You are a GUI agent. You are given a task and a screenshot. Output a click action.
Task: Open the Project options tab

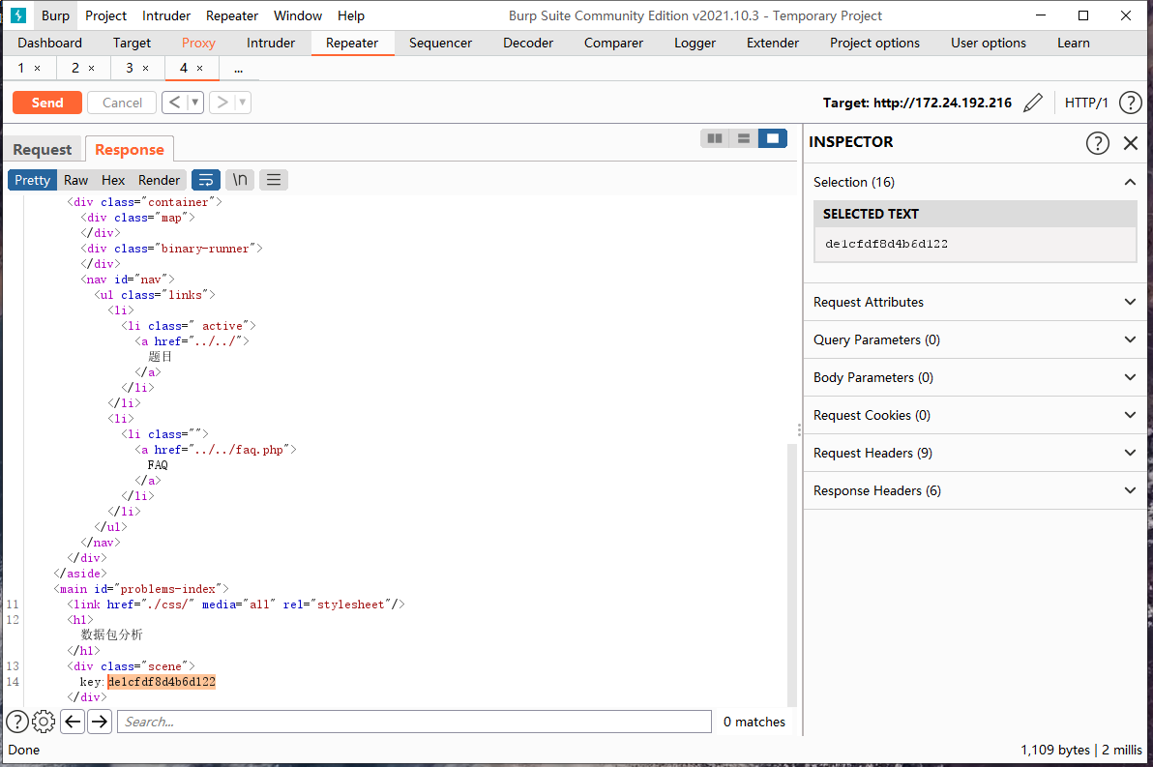click(x=874, y=43)
